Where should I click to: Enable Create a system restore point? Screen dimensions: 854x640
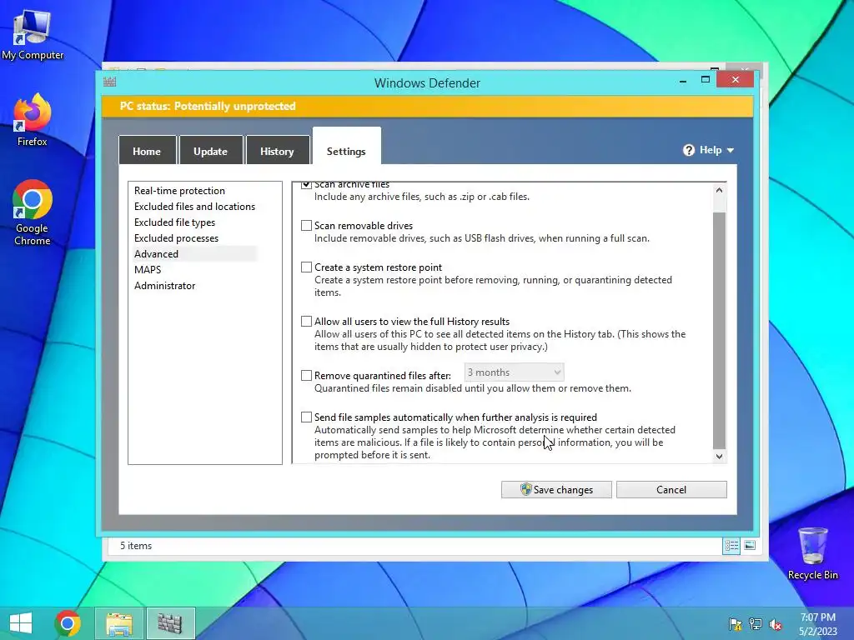(x=307, y=267)
